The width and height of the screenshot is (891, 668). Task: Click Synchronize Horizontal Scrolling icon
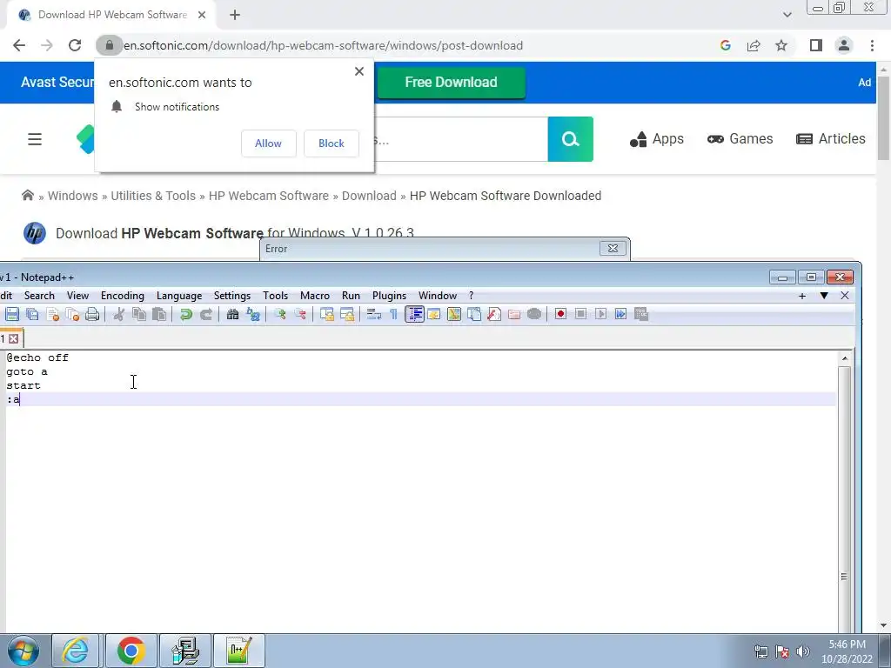pos(346,314)
